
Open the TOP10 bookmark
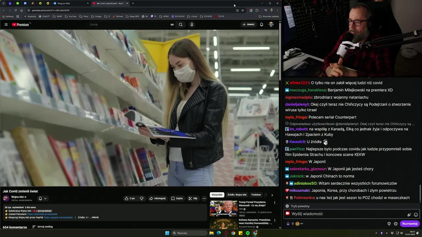[219, 16]
